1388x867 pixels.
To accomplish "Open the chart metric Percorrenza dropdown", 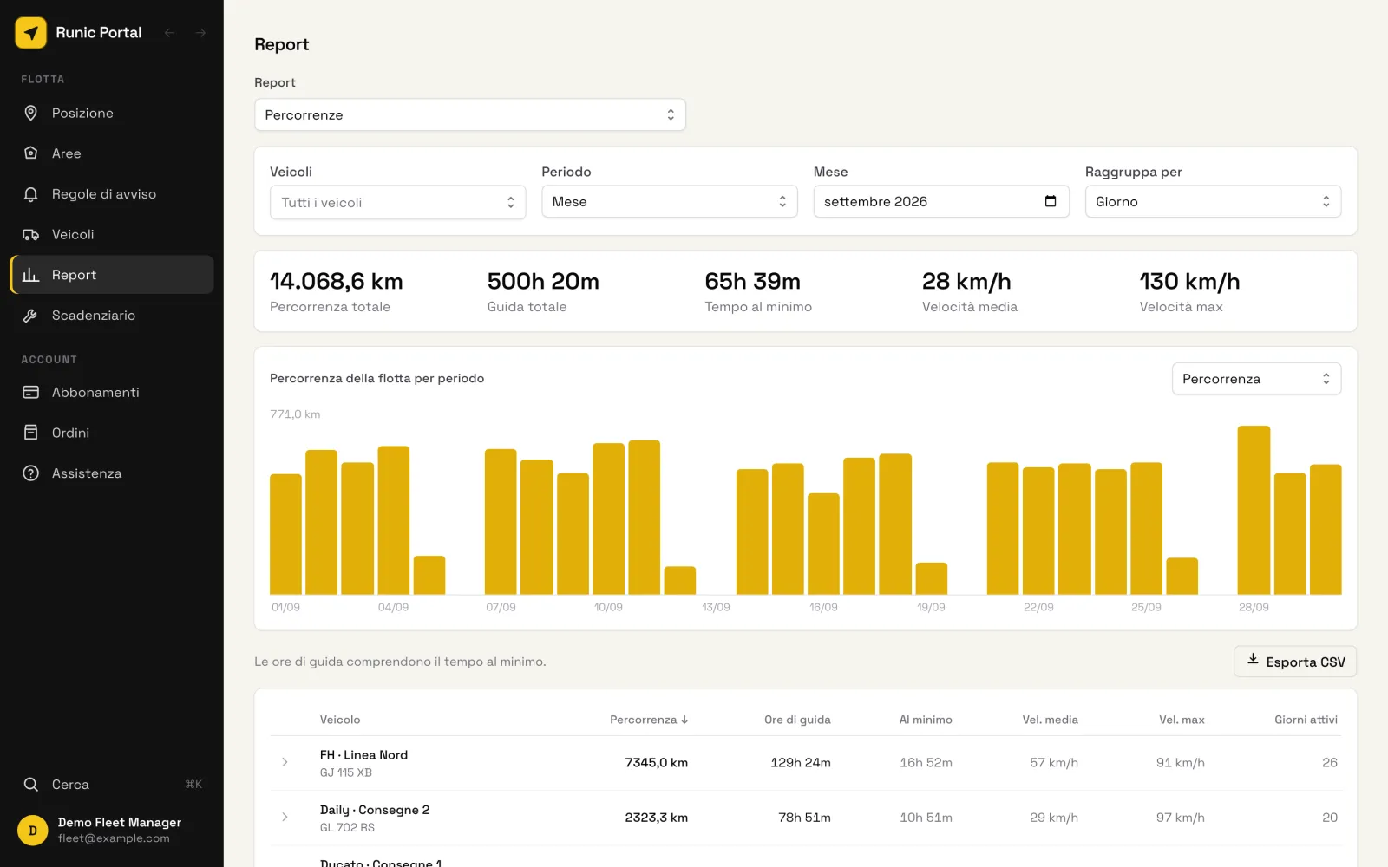I will [1256, 379].
